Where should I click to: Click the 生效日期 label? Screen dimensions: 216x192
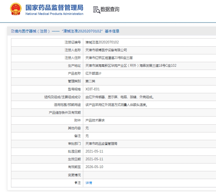tap(74, 159)
